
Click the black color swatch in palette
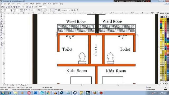point(168,19)
